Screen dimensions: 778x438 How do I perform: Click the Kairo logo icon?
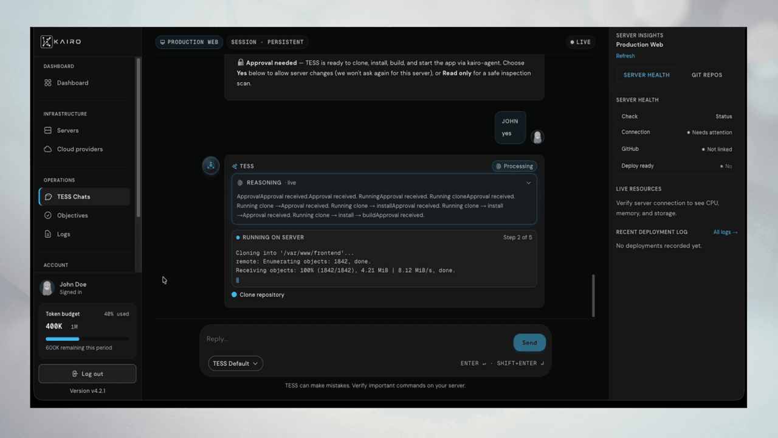(x=46, y=42)
